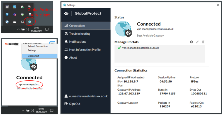Click battery icon on 07:00 taskbar
Image resolution: width=223 pixels, height=115 pixels.
click(23, 29)
